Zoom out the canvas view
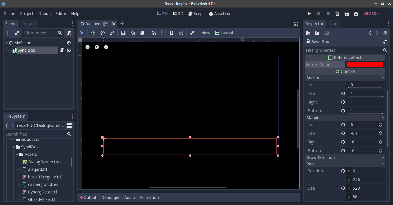The image size is (393, 205). pyautogui.click(x=88, y=47)
